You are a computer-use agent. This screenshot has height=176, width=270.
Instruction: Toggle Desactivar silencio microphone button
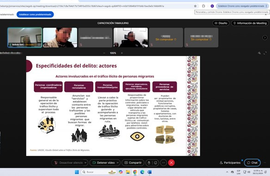[68, 163]
